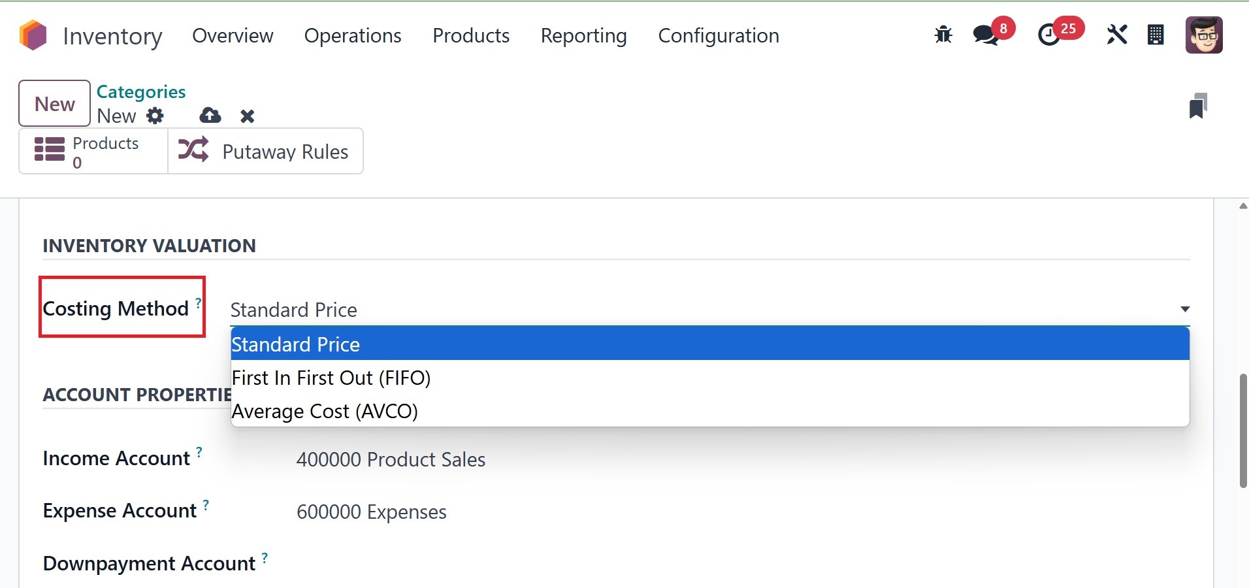The height and width of the screenshot is (588, 1249).
Task: Save record with cloud upload icon
Action: [210, 116]
